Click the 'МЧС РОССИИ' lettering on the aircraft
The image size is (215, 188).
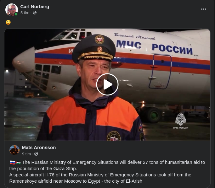pos(155,47)
